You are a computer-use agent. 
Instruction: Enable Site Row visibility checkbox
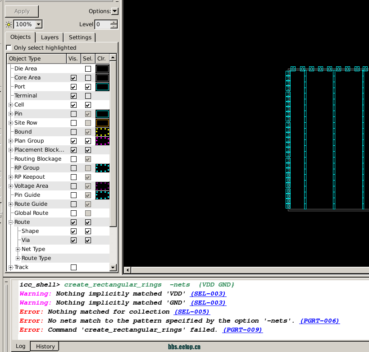point(73,123)
